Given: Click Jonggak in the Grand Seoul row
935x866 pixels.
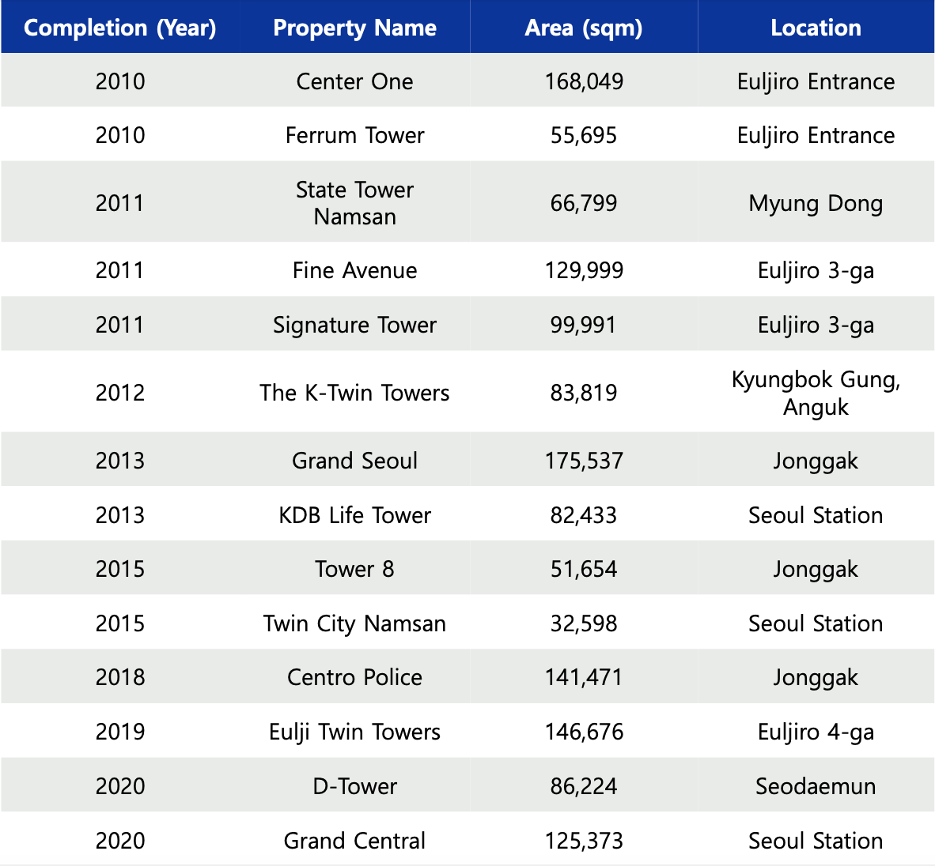Looking at the screenshot, I should (816, 461).
